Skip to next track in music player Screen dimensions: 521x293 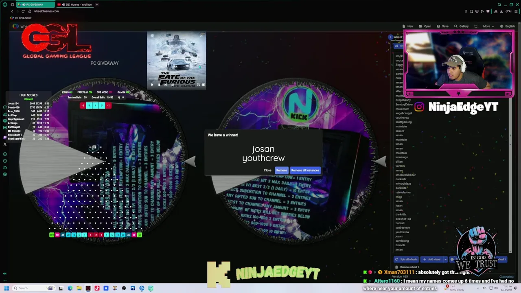point(165,85)
